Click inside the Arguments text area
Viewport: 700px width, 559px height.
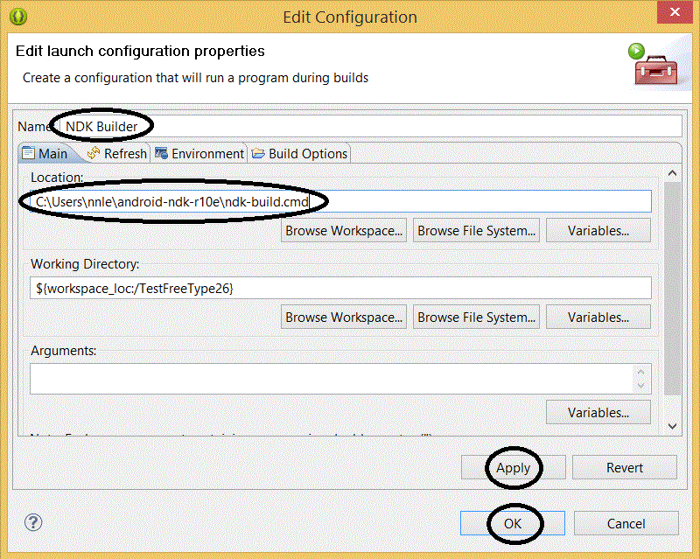(x=332, y=379)
